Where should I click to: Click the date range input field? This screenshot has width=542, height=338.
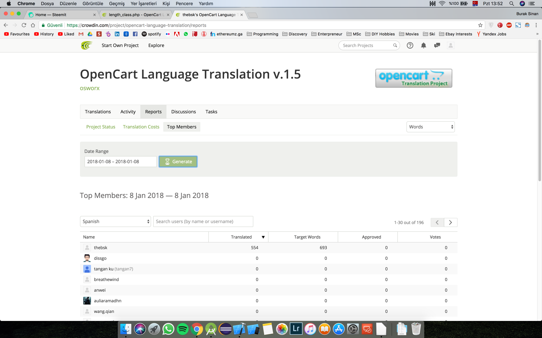121,162
